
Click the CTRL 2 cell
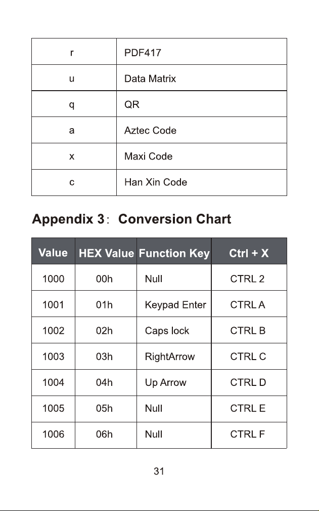pyautogui.click(x=249, y=278)
